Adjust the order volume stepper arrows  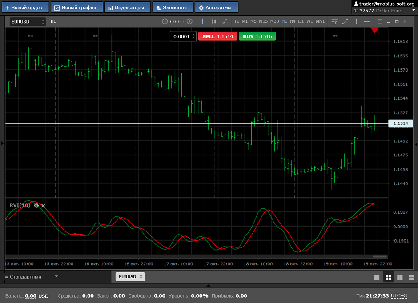tap(193, 36)
